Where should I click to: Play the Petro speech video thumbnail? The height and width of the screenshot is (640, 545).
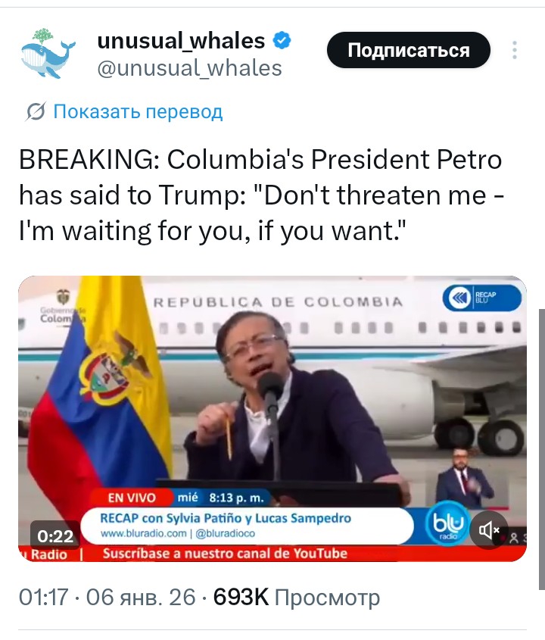click(272, 418)
